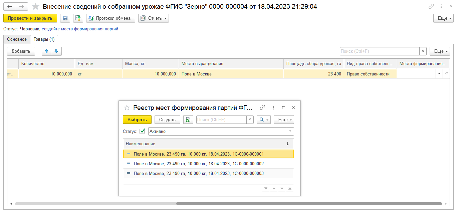The width and height of the screenshot is (460, 213).
Task: Go back with the left arrow button
Action: tap(10, 7)
